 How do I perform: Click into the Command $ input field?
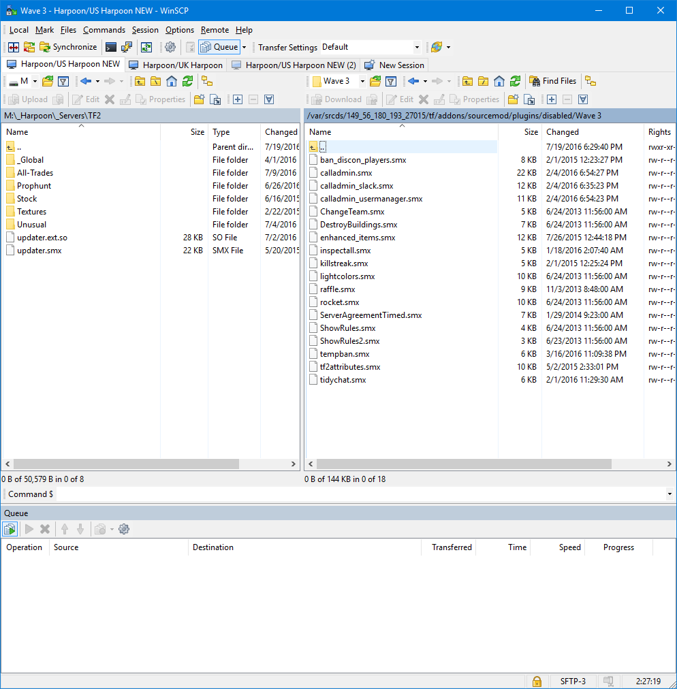coord(360,494)
